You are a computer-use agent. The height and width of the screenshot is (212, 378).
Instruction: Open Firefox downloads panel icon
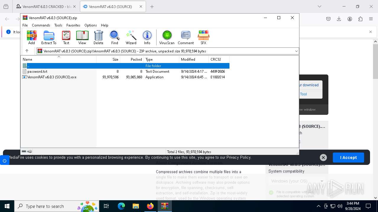[x=339, y=19]
